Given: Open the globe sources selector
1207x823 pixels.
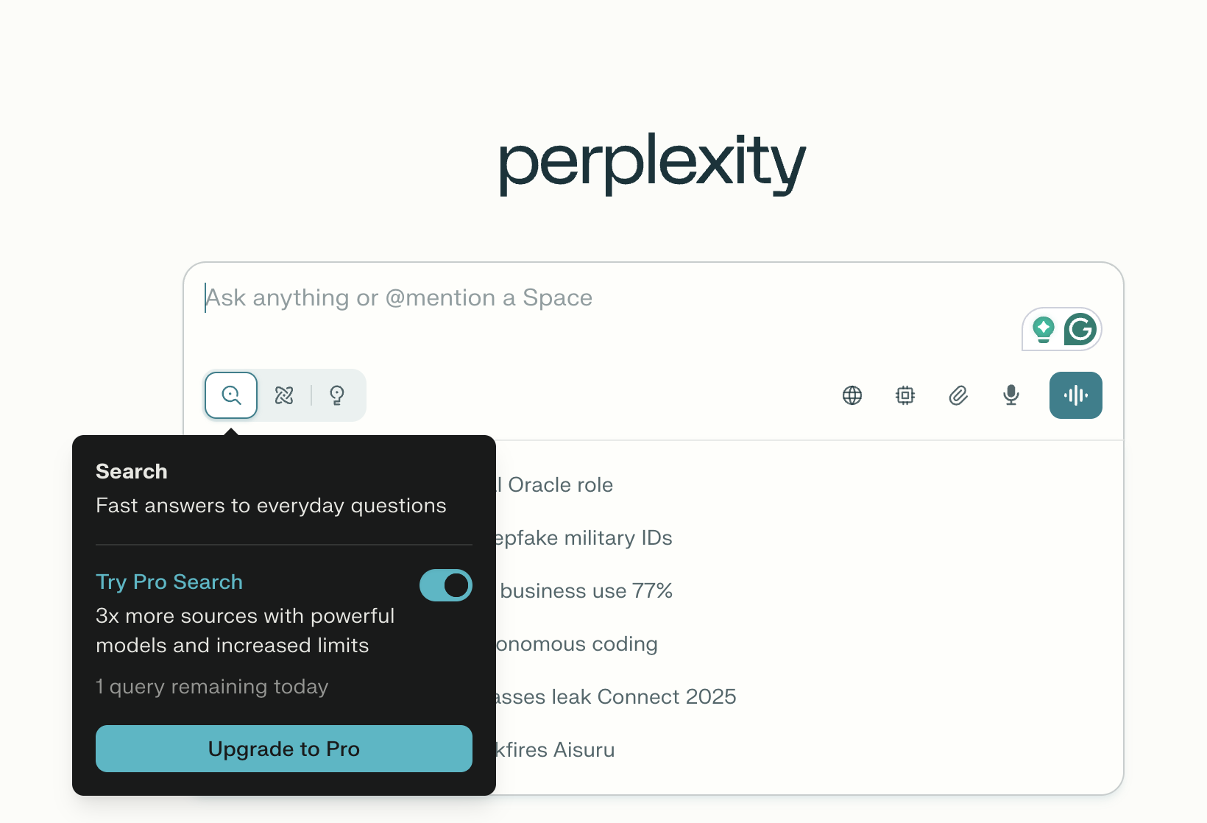Looking at the screenshot, I should coord(852,395).
